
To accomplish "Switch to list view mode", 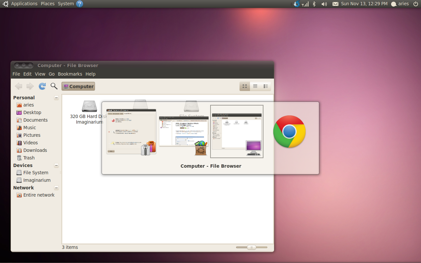I will [255, 86].
